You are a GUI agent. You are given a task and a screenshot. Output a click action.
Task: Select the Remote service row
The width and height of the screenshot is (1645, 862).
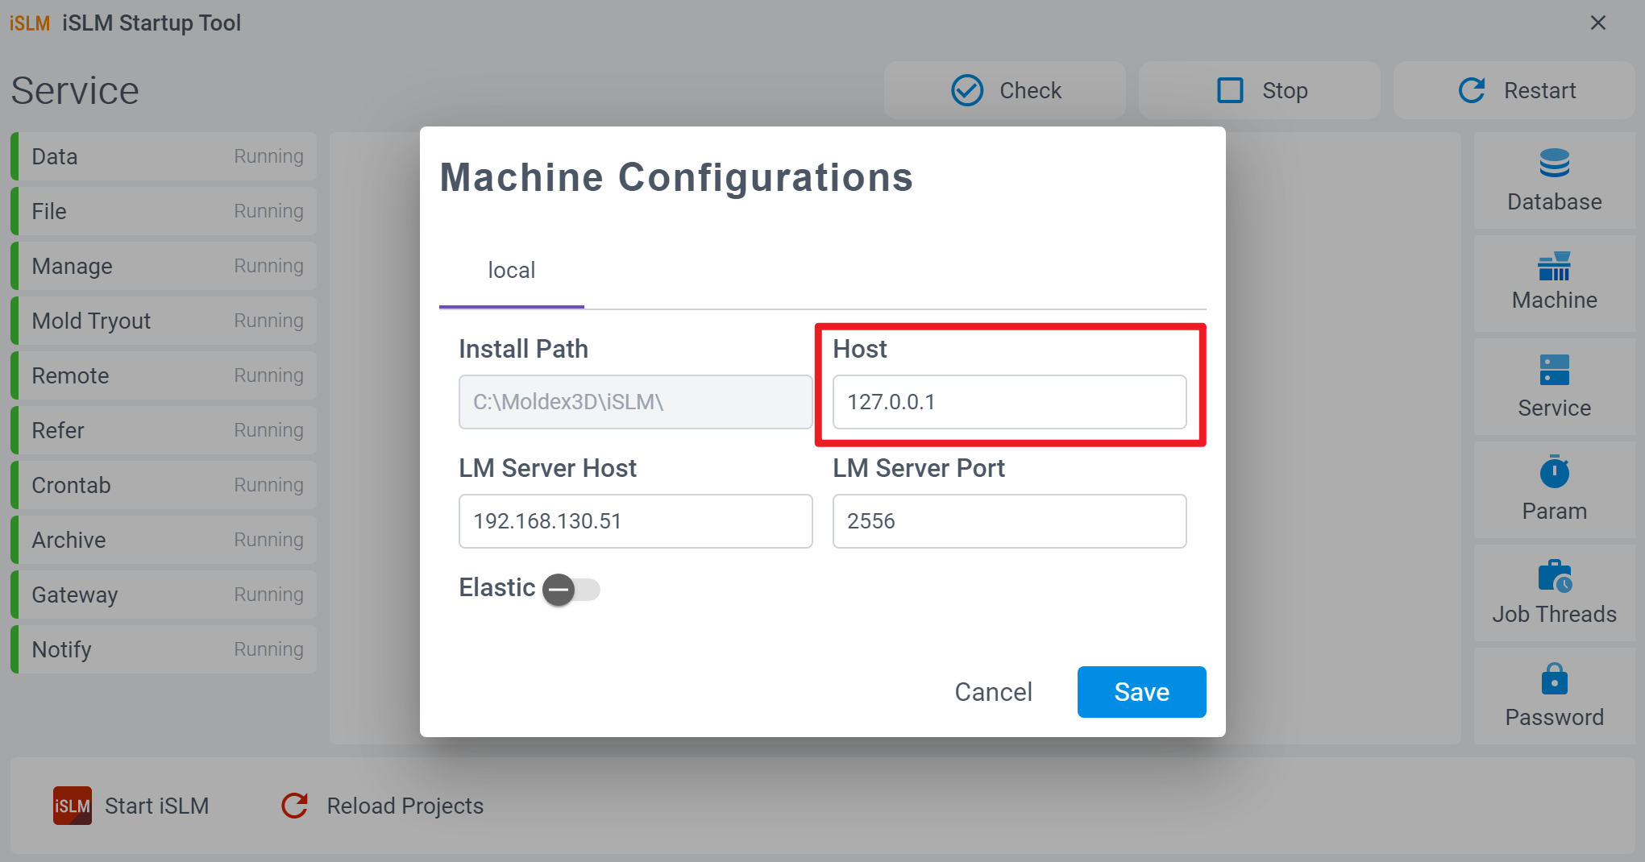point(164,375)
